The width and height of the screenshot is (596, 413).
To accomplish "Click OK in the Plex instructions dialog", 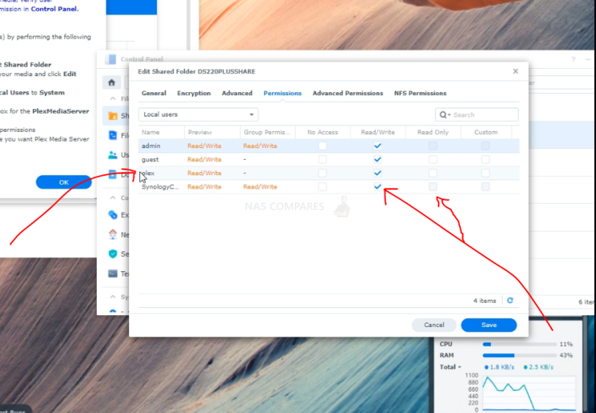I will click(63, 182).
